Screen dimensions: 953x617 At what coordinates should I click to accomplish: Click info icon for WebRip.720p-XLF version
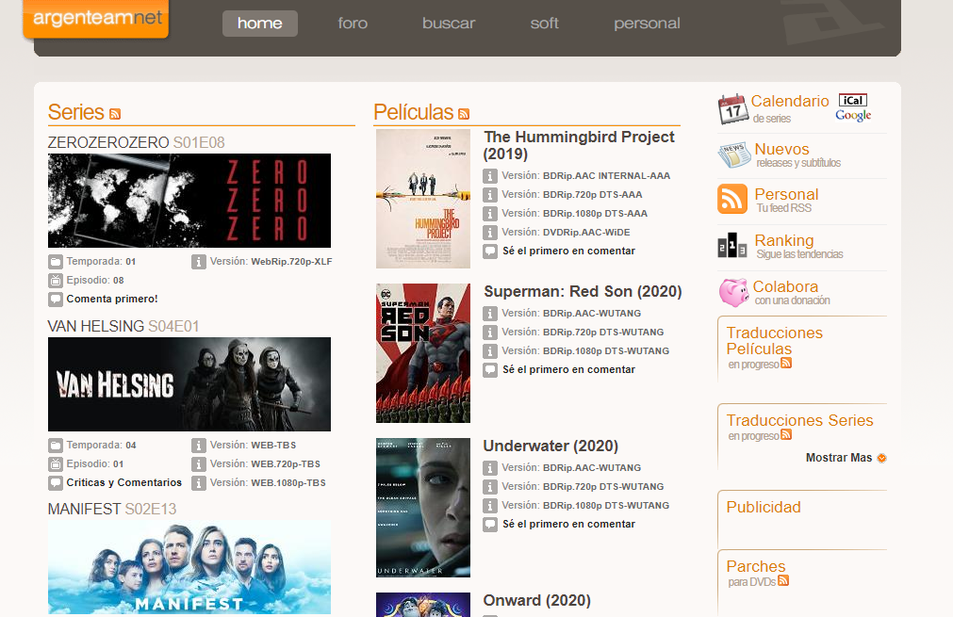(199, 262)
